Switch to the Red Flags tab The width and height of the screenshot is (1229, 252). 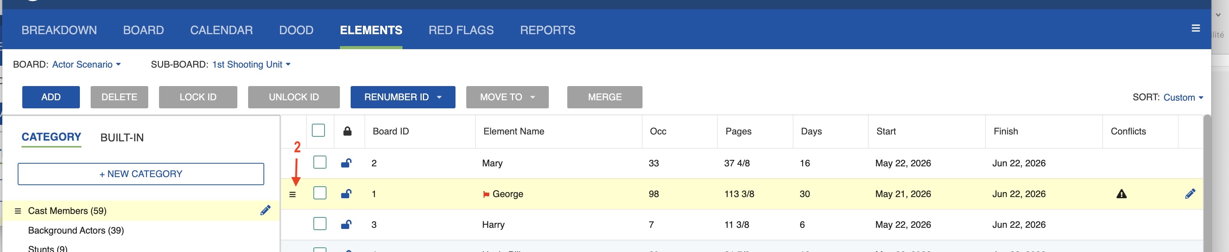pos(461,30)
